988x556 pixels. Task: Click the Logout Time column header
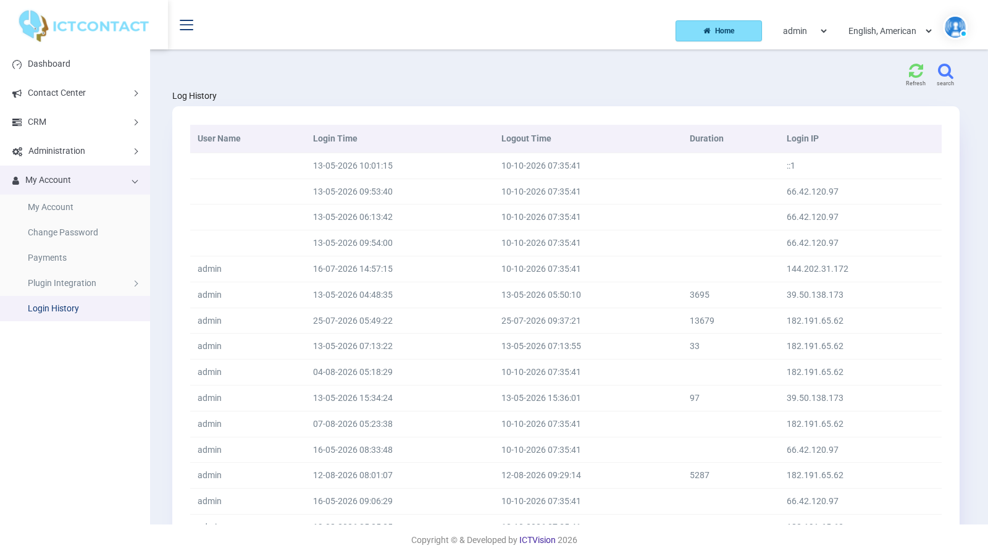(x=526, y=138)
